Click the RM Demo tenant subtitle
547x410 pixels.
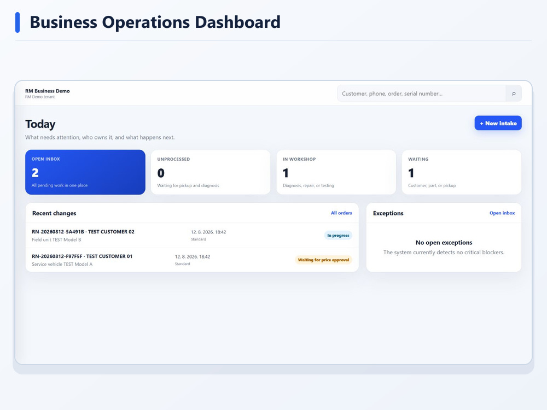[40, 97]
